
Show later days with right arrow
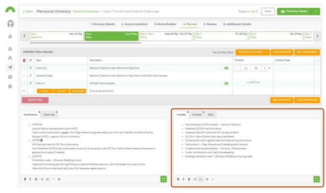tap(317, 36)
